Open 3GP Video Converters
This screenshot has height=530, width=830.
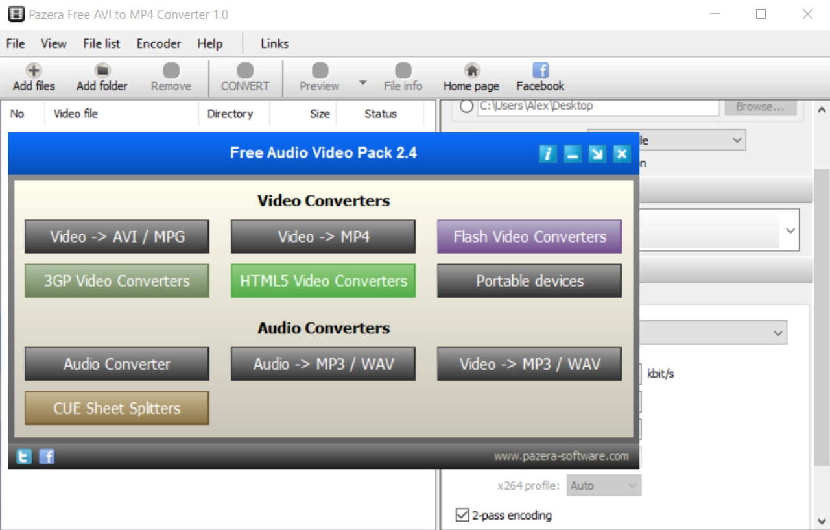117,281
